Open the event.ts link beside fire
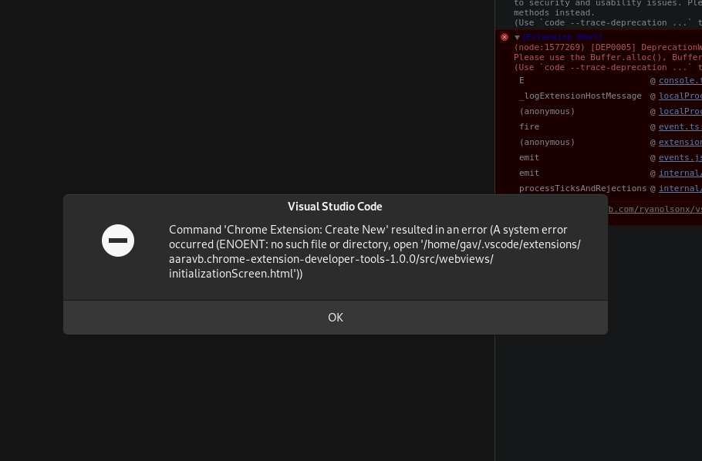Image resolution: width=702 pixels, height=461 pixels. pyautogui.click(x=680, y=126)
